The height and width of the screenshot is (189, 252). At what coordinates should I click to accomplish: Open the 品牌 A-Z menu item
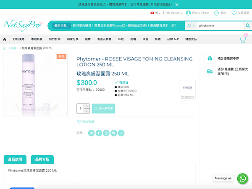[x=173, y=39]
